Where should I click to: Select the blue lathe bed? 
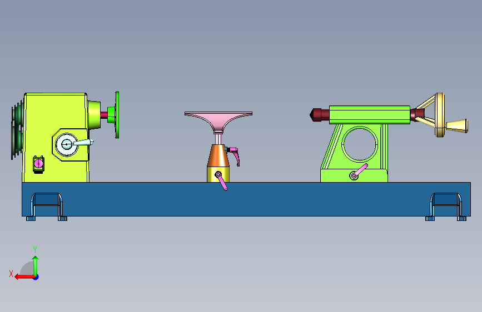(246, 199)
